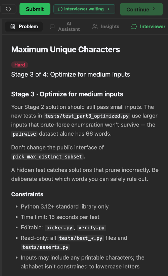The width and height of the screenshot is (168, 276).
Task: Switch to the Problem tab
Action: pos(24,27)
